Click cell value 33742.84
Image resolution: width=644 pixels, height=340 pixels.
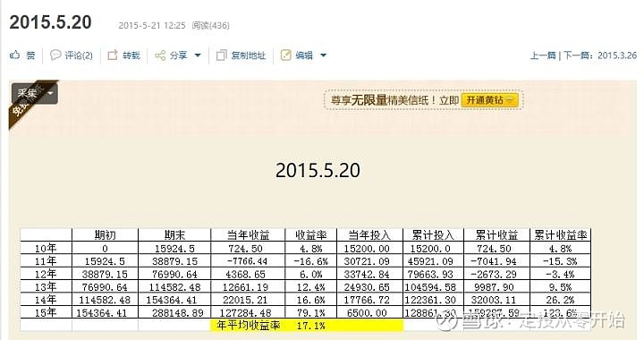[x=367, y=275]
